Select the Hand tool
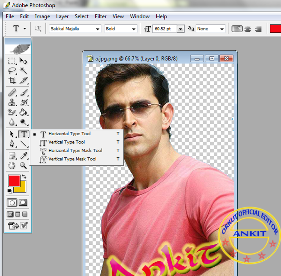The height and width of the screenshot is (276, 281). (12, 165)
